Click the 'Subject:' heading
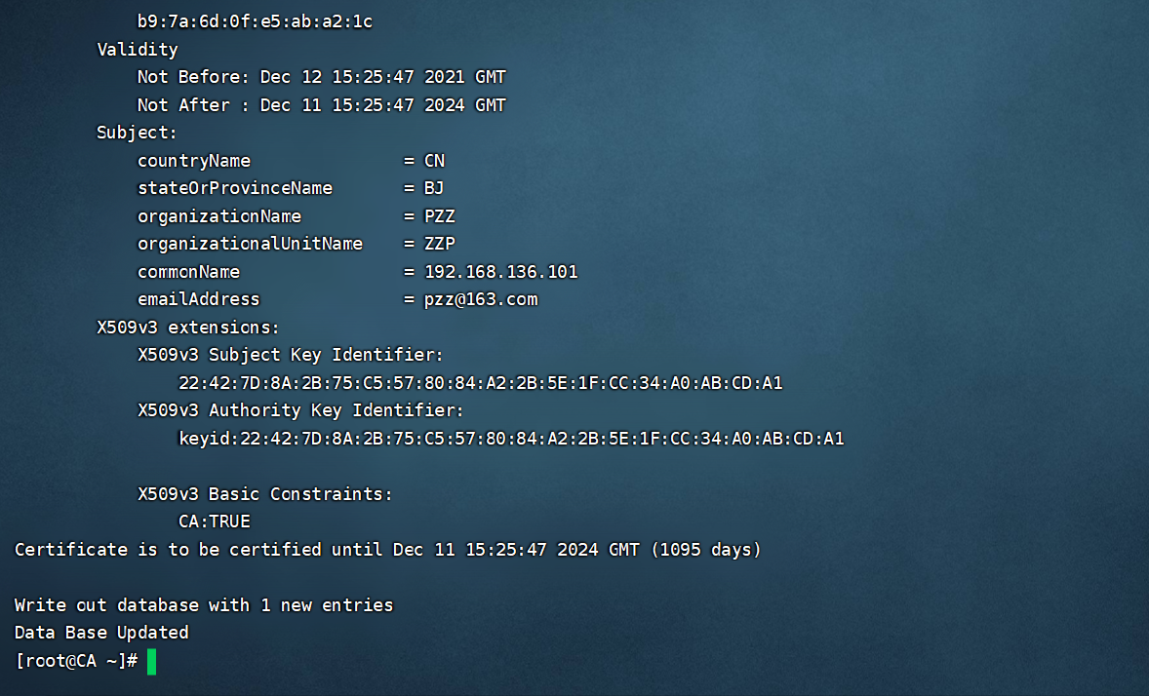Image resolution: width=1149 pixels, height=696 pixels. [x=137, y=133]
